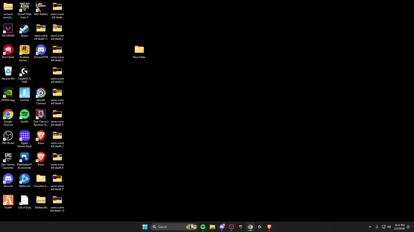Select the Google Chrome desktop shortcut
The width and height of the screenshot is (414, 232).
pyautogui.click(x=8, y=118)
